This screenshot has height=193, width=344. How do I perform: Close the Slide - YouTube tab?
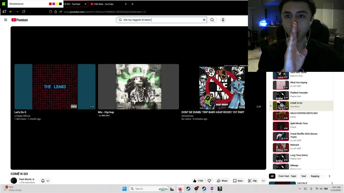pyautogui.click(x=126, y=4)
